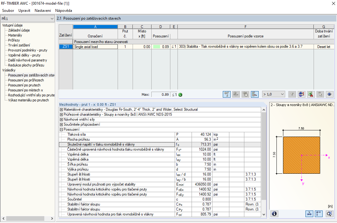
Task: Click the Max 0.89 value field
Action: pyautogui.click(x=161, y=95)
